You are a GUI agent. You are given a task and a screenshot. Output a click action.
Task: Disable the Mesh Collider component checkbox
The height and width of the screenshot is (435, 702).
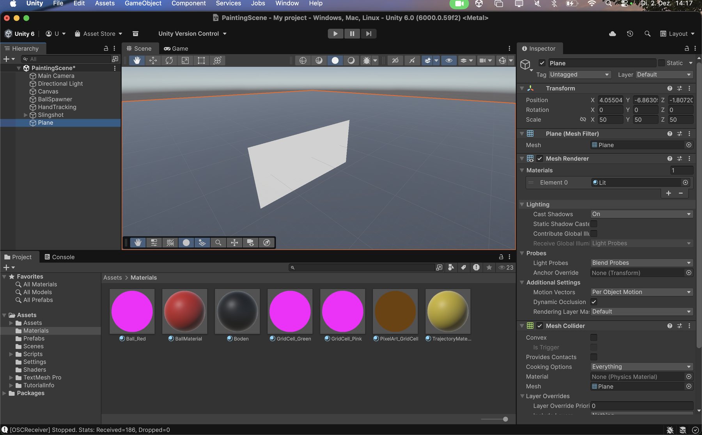click(x=540, y=326)
